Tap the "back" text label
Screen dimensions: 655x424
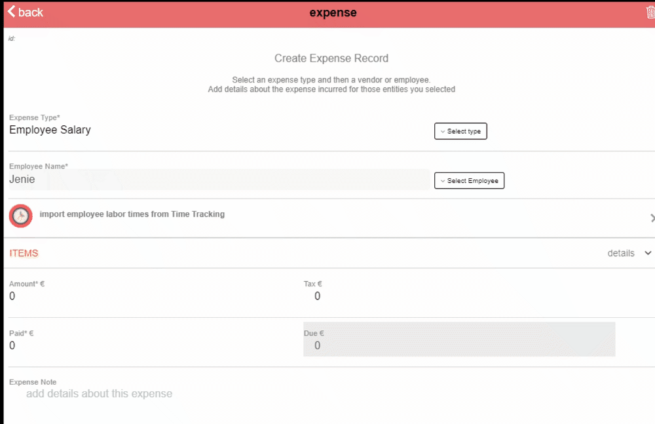click(31, 12)
